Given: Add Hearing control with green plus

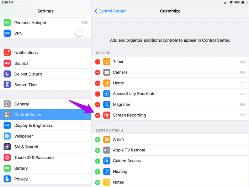Looking at the screenshot, I should tap(97, 171).
